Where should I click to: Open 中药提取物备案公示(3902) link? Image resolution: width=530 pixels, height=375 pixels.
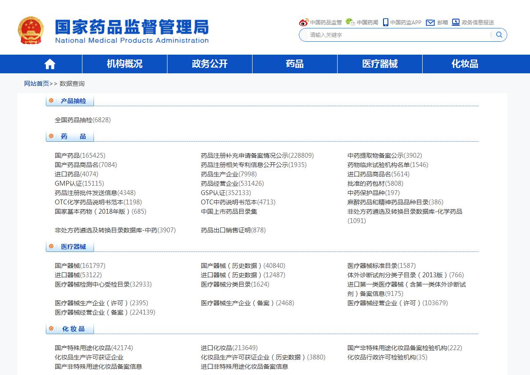pos(385,156)
